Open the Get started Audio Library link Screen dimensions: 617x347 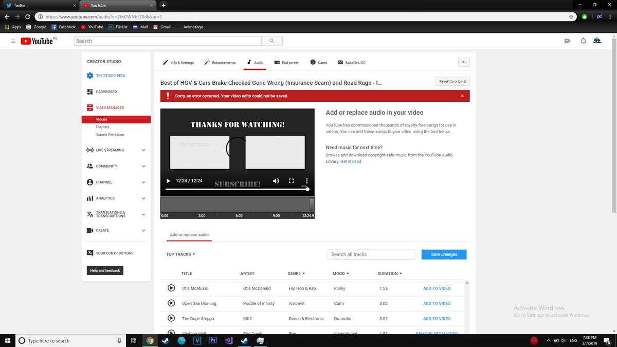click(x=351, y=161)
